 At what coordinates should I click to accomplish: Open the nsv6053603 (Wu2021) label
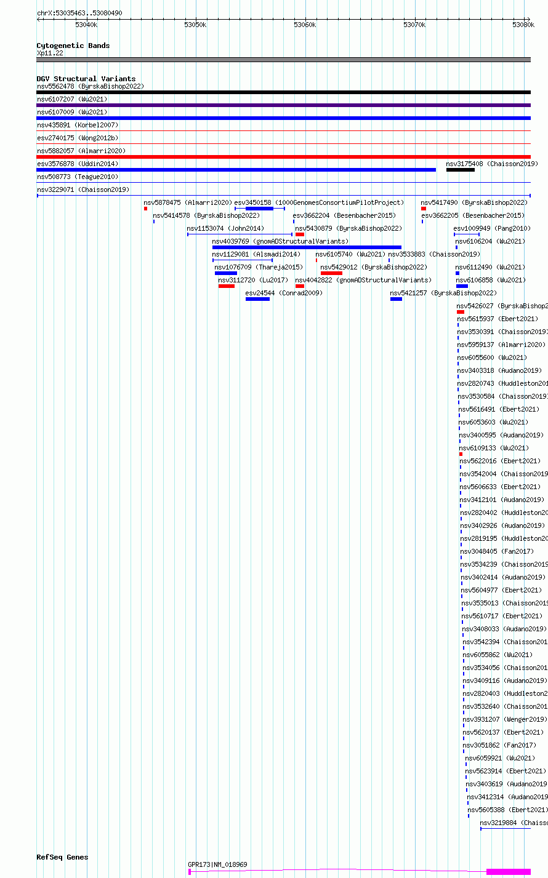pos(494,422)
